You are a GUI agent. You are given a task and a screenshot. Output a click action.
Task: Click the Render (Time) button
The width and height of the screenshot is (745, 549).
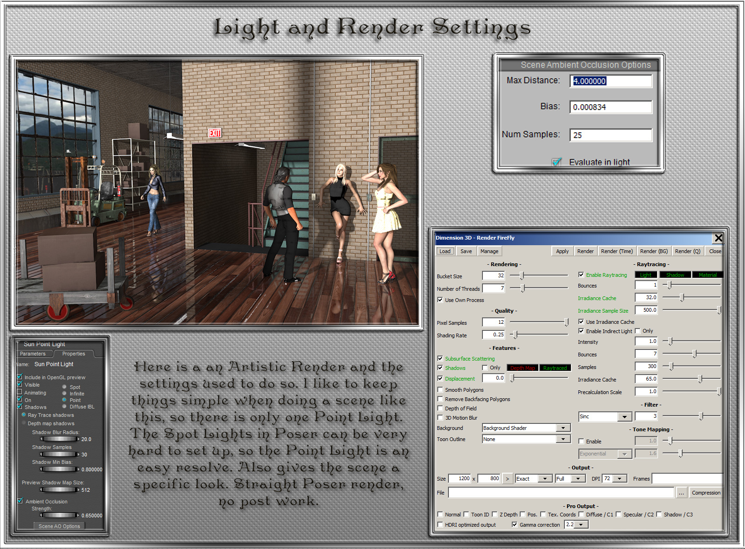pos(616,251)
